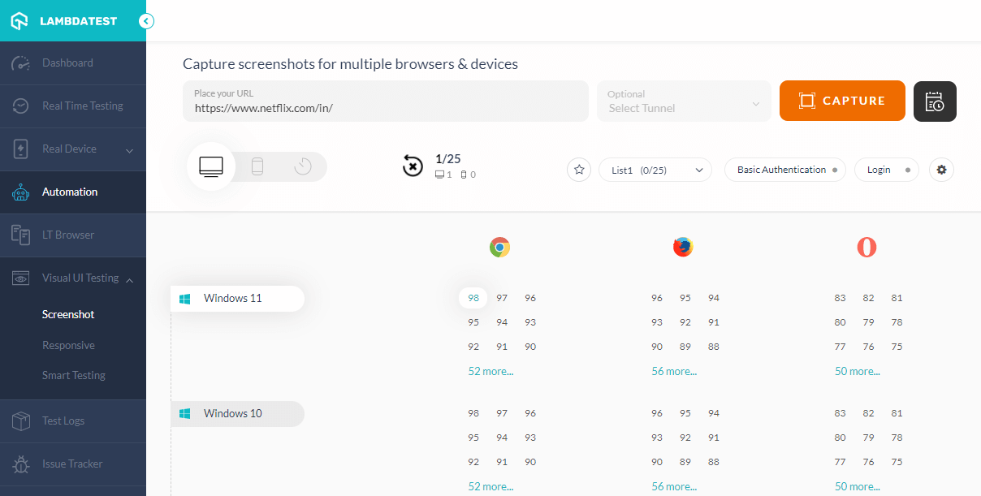Click the Chrome browser icon
The image size is (981, 496).
click(499, 247)
